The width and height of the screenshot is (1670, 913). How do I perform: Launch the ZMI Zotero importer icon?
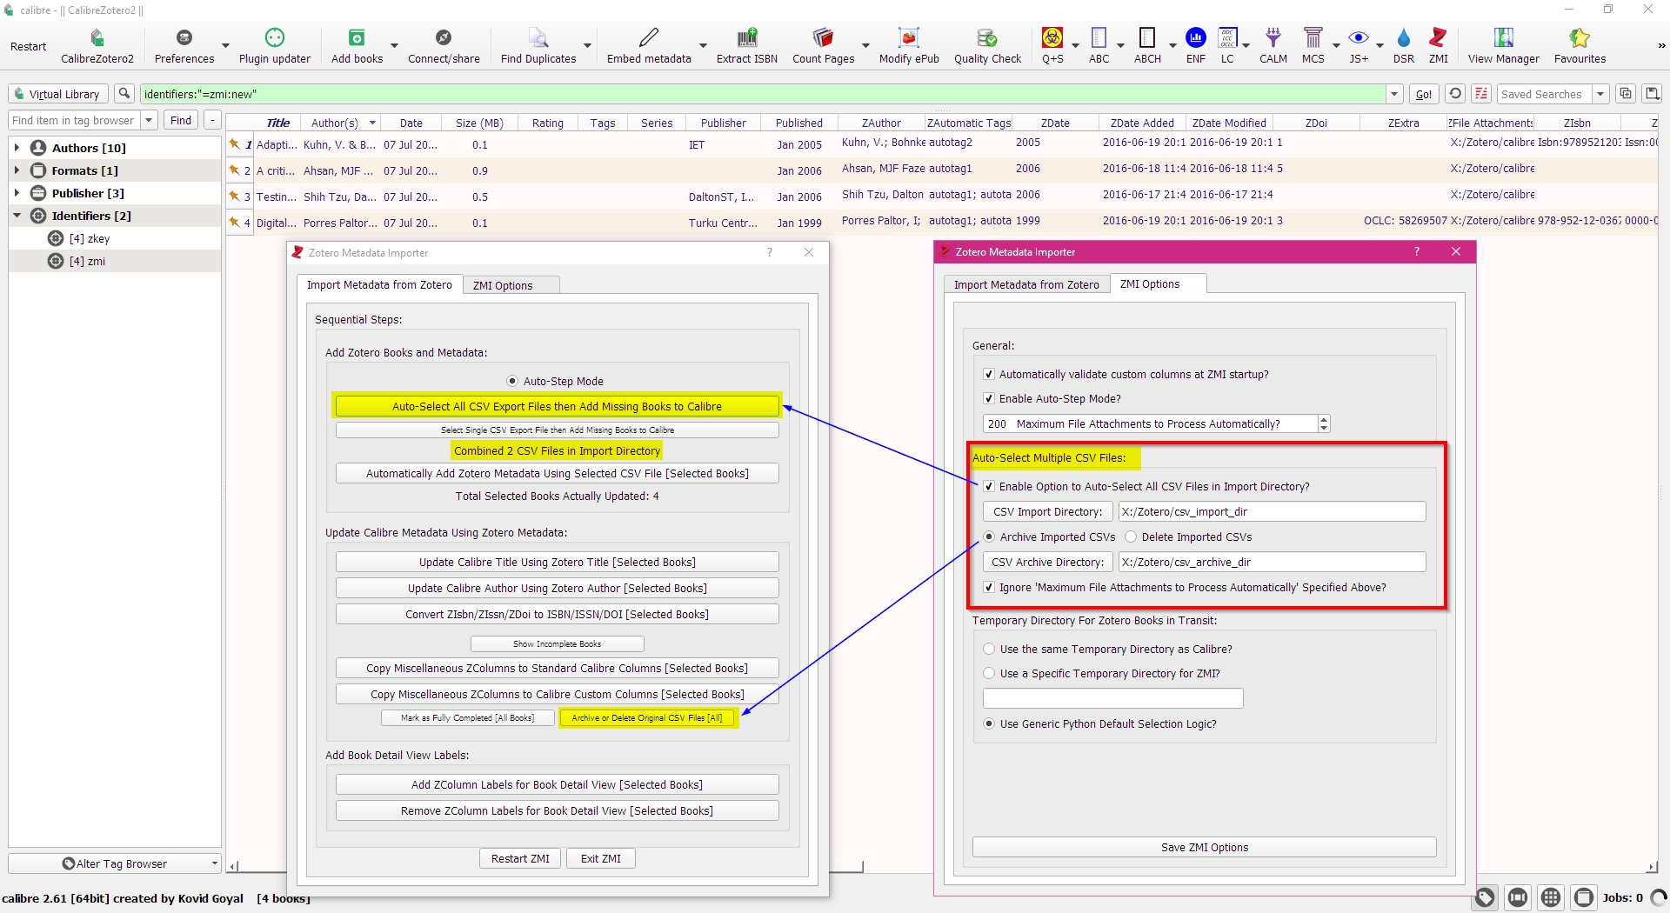1438,38
